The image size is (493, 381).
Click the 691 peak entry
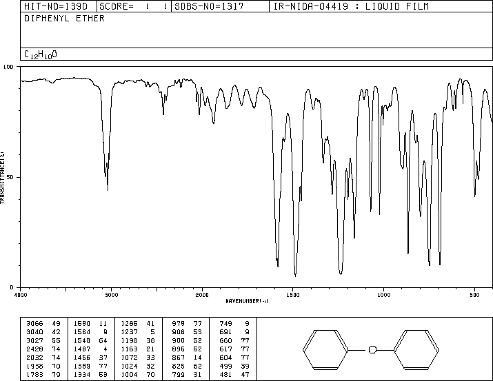coord(234,332)
